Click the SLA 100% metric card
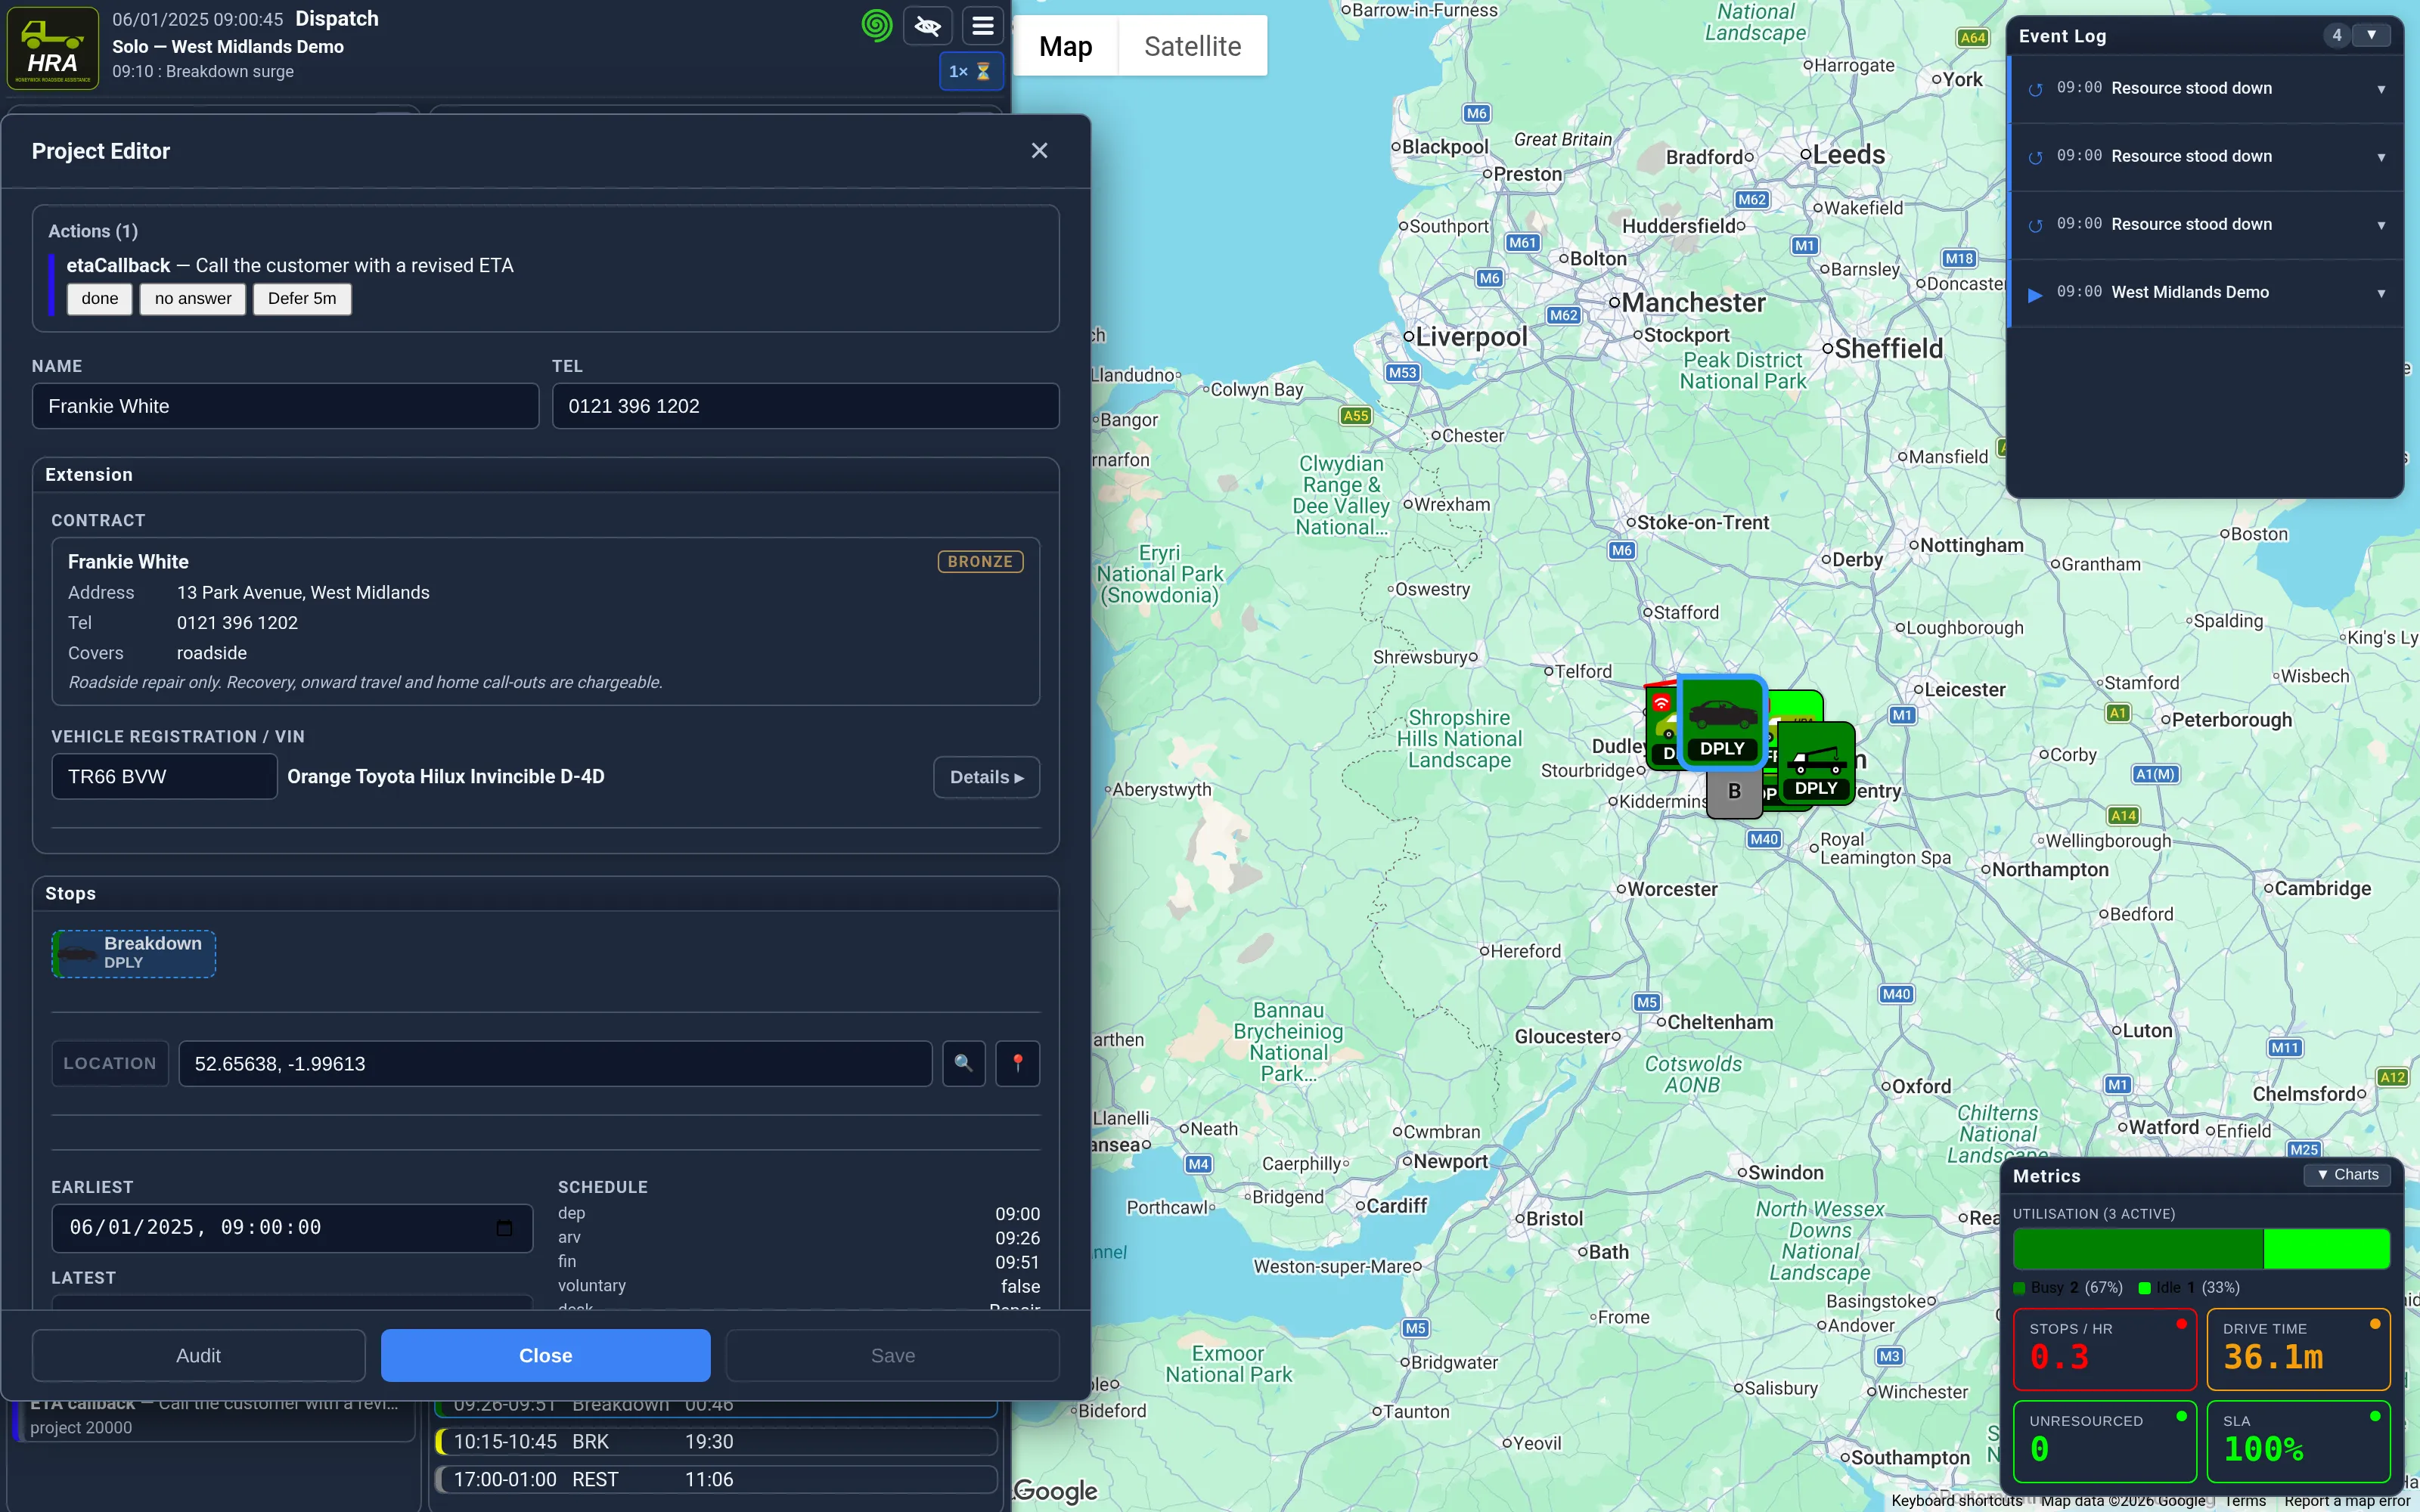The width and height of the screenshot is (2420, 1512). pos(2298,1441)
